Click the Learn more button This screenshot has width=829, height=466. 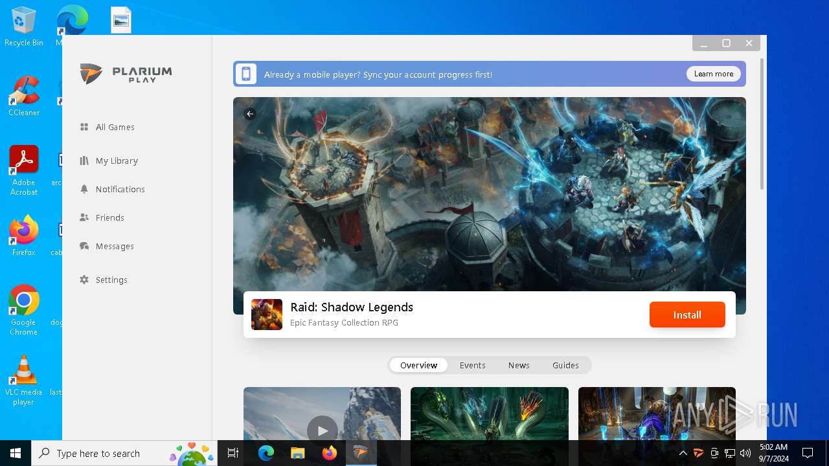(714, 74)
